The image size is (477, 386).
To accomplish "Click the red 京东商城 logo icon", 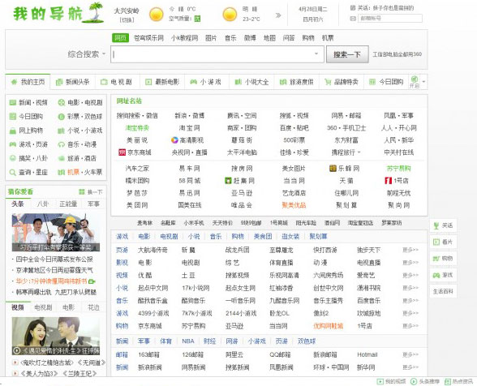I will (122, 152).
